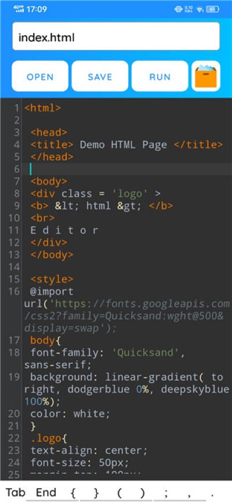Viewport: 232px width, 502px height.
Task: Tap the battery indicator in status bar
Action: pos(212,9)
